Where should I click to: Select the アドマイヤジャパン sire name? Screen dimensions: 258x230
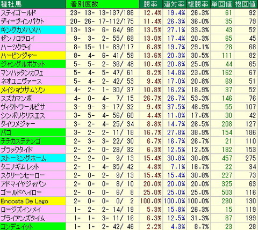tap(23, 184)
